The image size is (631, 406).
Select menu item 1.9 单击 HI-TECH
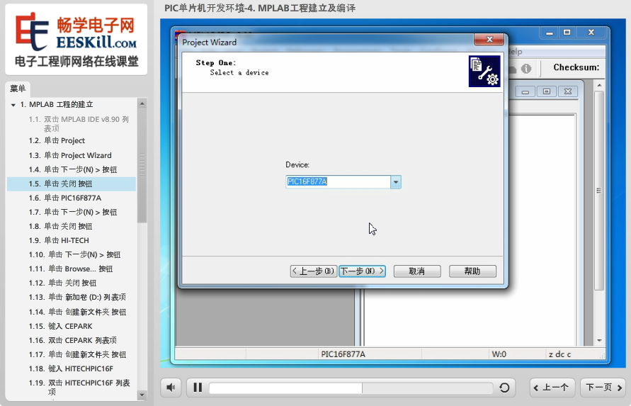[x=59, y=240]
